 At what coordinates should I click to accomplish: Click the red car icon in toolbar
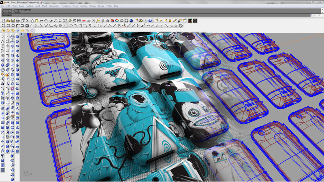coord(84,21)
